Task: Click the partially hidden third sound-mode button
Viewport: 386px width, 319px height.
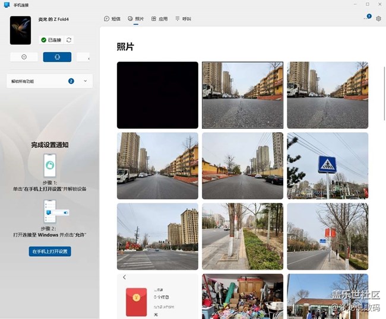Action: (85, 58)
